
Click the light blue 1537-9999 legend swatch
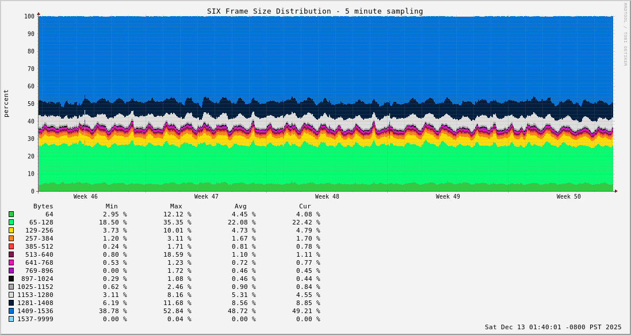[x=11, y=319]
